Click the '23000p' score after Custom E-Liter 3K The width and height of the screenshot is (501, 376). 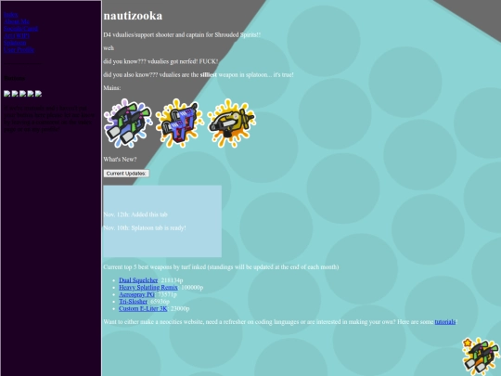pos(180,308)
